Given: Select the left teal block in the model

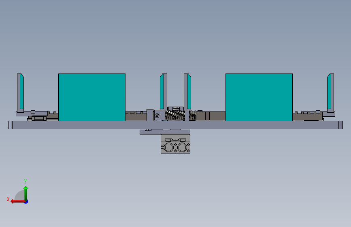Looking at the screenshot, I should point(92,97).
